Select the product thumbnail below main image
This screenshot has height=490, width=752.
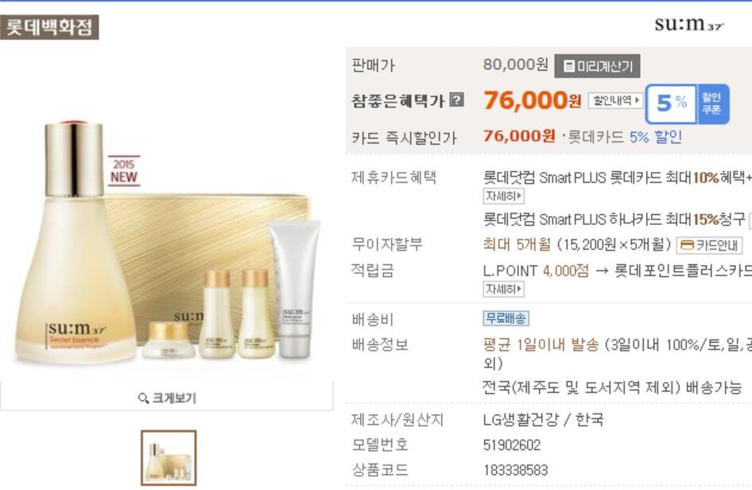pos(169,458)
